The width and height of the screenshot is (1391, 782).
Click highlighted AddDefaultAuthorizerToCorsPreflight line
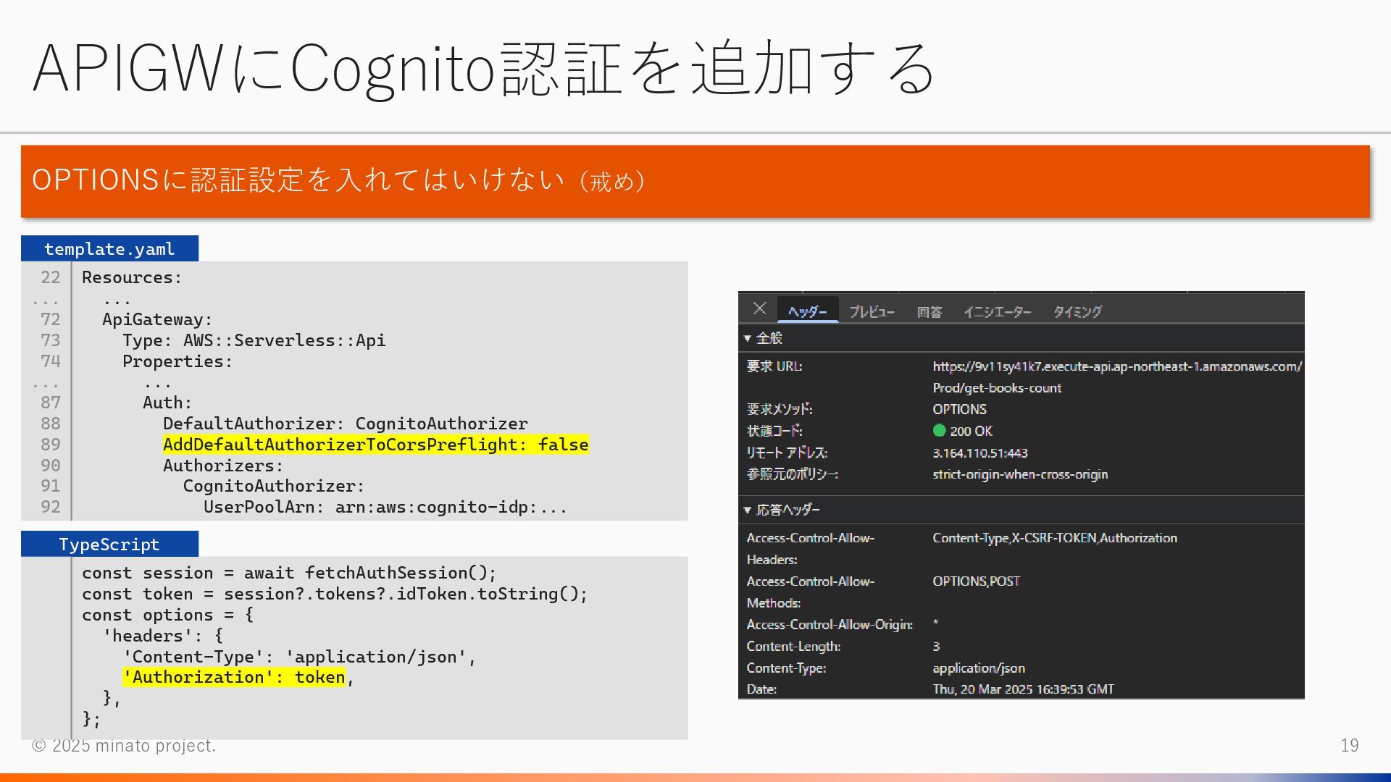375,445
